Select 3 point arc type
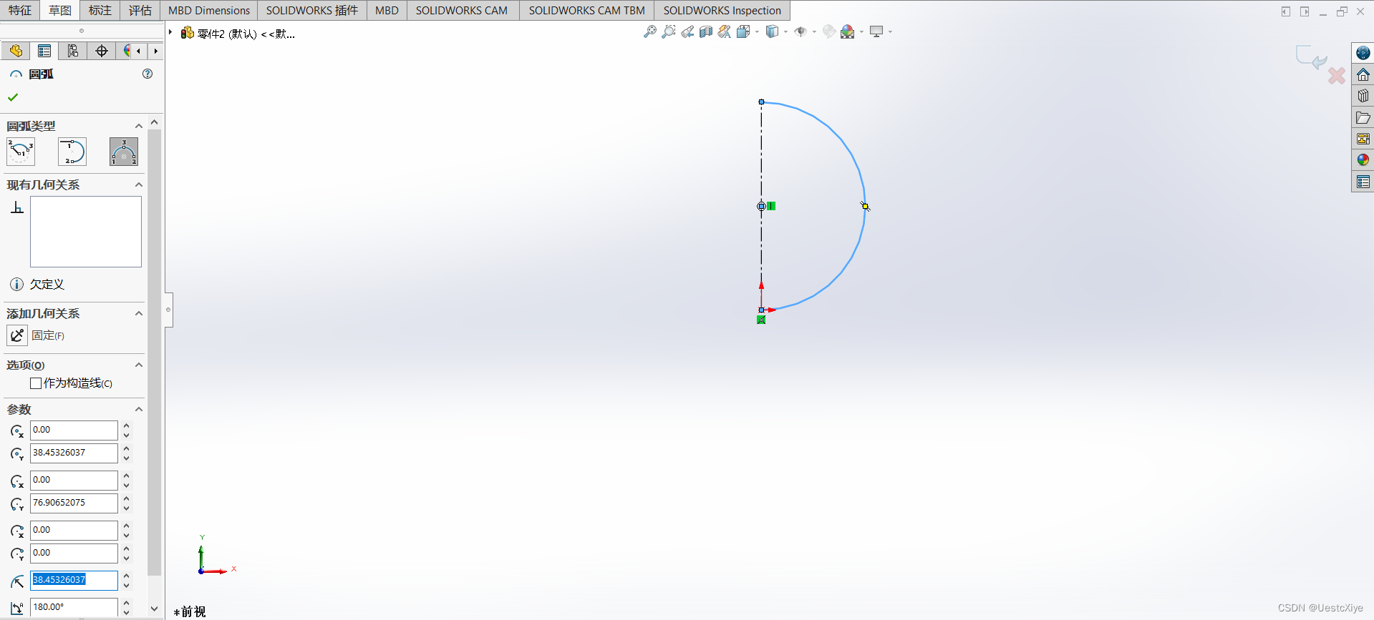This screenshot has width=1374, height=620. 124,152
